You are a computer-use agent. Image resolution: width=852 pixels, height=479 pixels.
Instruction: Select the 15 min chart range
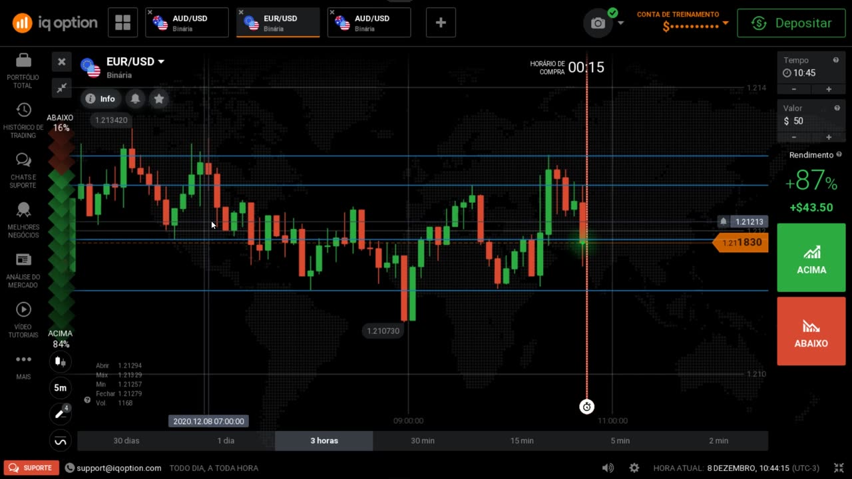522,440
